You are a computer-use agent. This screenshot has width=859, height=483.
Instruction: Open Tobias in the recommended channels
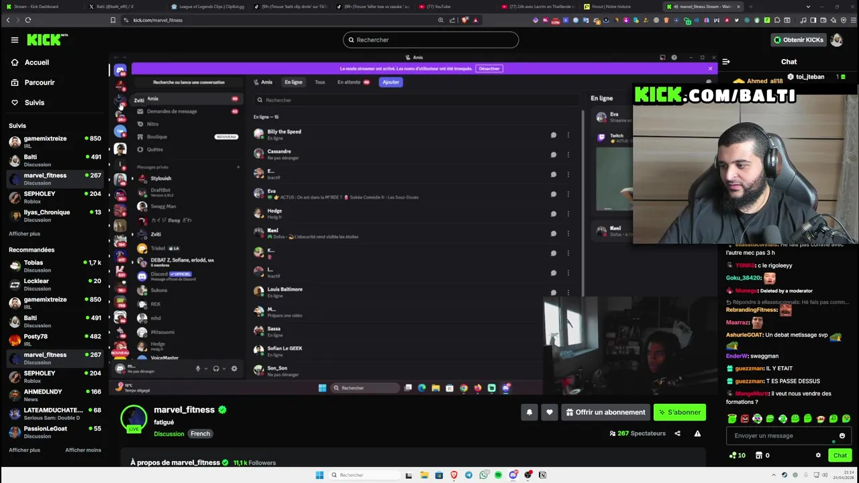point(54,266)
